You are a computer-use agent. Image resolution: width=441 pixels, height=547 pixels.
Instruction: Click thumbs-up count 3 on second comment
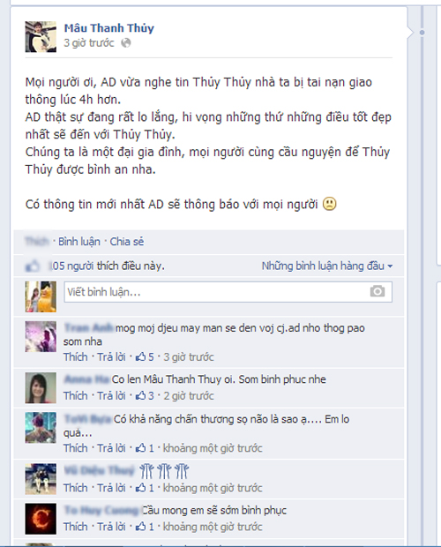coord(145,395)
